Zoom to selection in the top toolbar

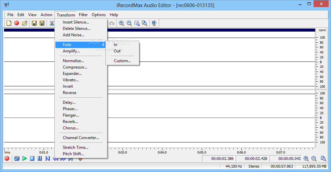click(137, 23)
